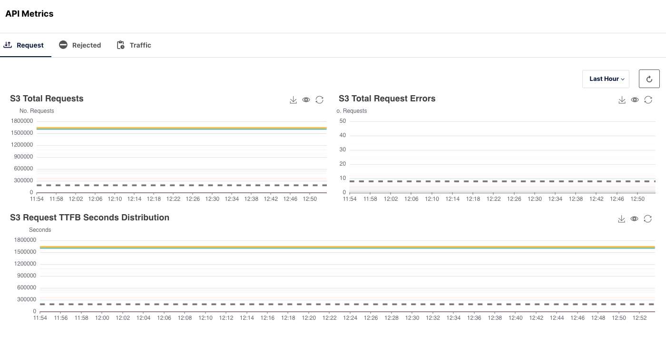The image size is (666, 356).
Task: Download S3 Total Requests chart data
Action: (x=293, y=100)
